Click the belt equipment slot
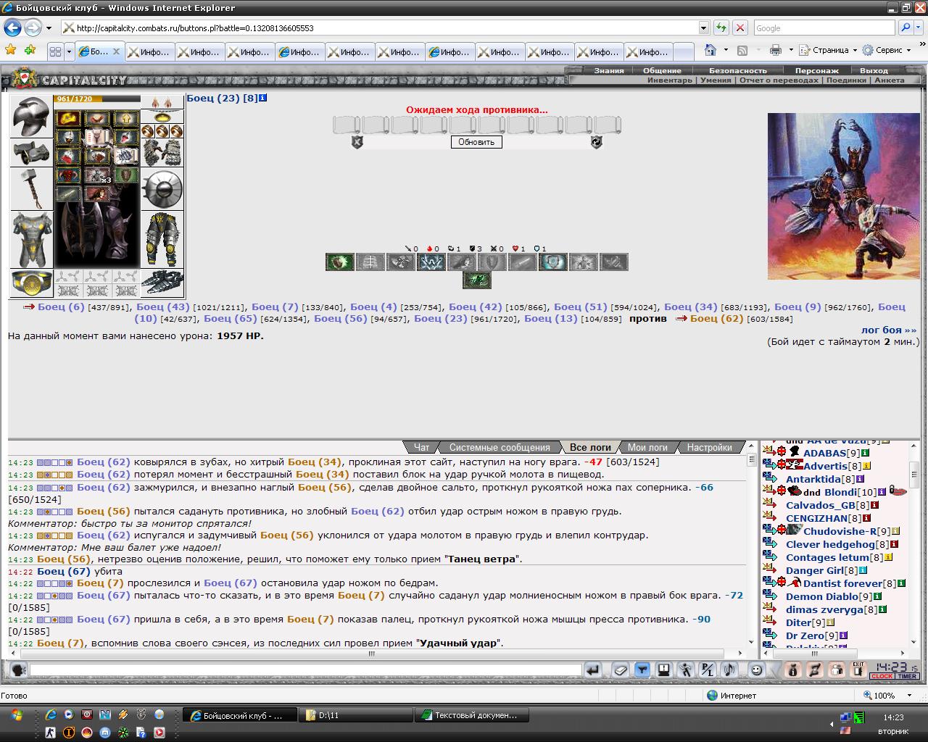Screen dimensions: 928x742 point(31,283)
